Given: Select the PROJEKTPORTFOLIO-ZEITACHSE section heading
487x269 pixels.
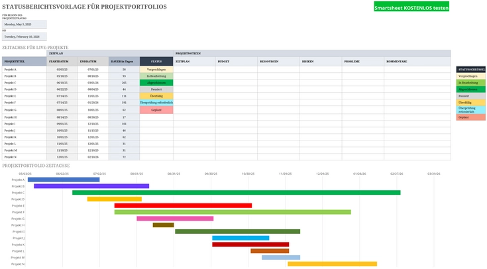Looking at the screenshot, I should point(36,166).
